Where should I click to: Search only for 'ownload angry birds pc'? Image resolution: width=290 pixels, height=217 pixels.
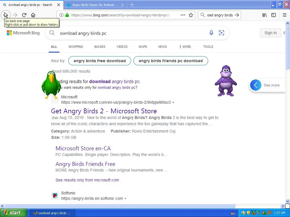pos(117,88)
